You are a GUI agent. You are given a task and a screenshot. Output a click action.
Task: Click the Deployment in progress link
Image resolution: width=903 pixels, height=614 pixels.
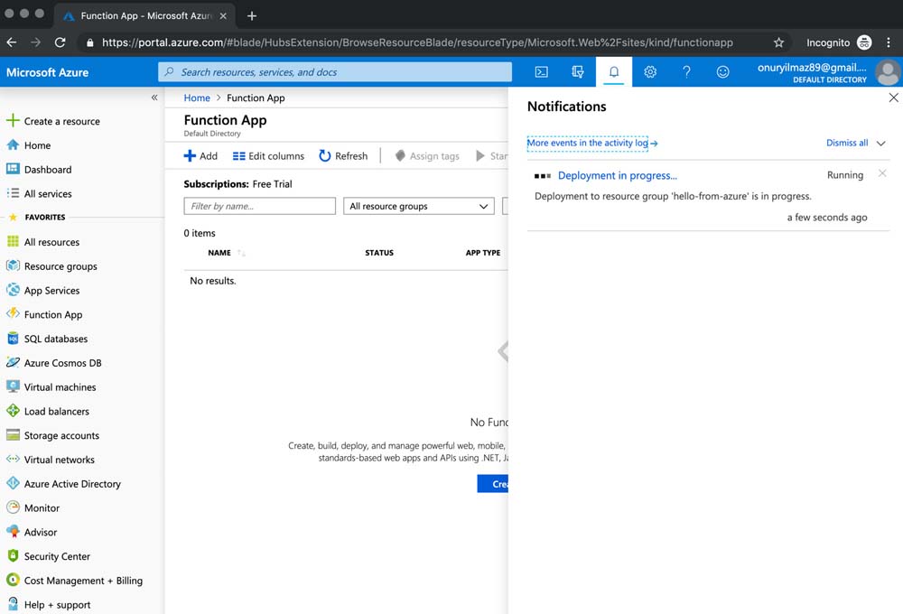click(x=617, y=175)
